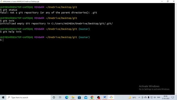
Task: Click the 'git status' command text
Action: pyautogui.click(x=10, y=10)
